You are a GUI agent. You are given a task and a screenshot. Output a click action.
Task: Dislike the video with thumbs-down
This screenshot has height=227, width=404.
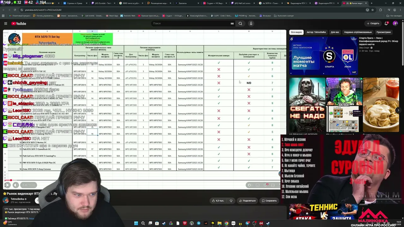[x=231, y=201]
